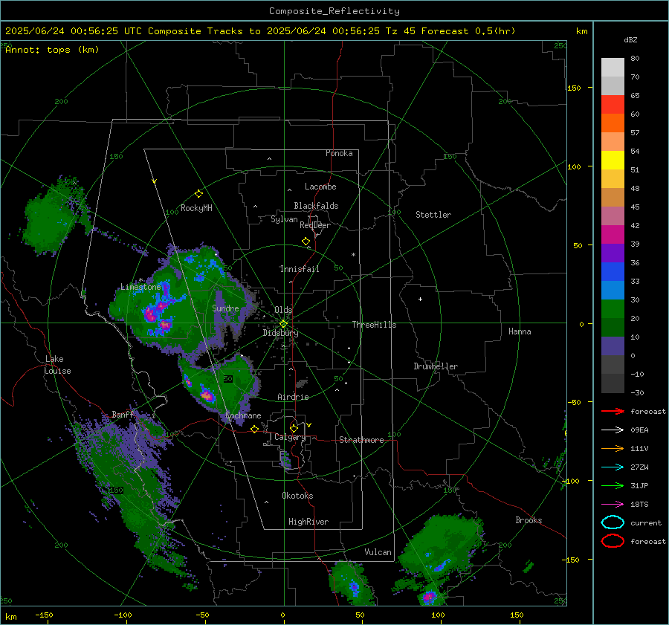
Task: Click the red forecast arrow in legend
Action: (613, 411)
